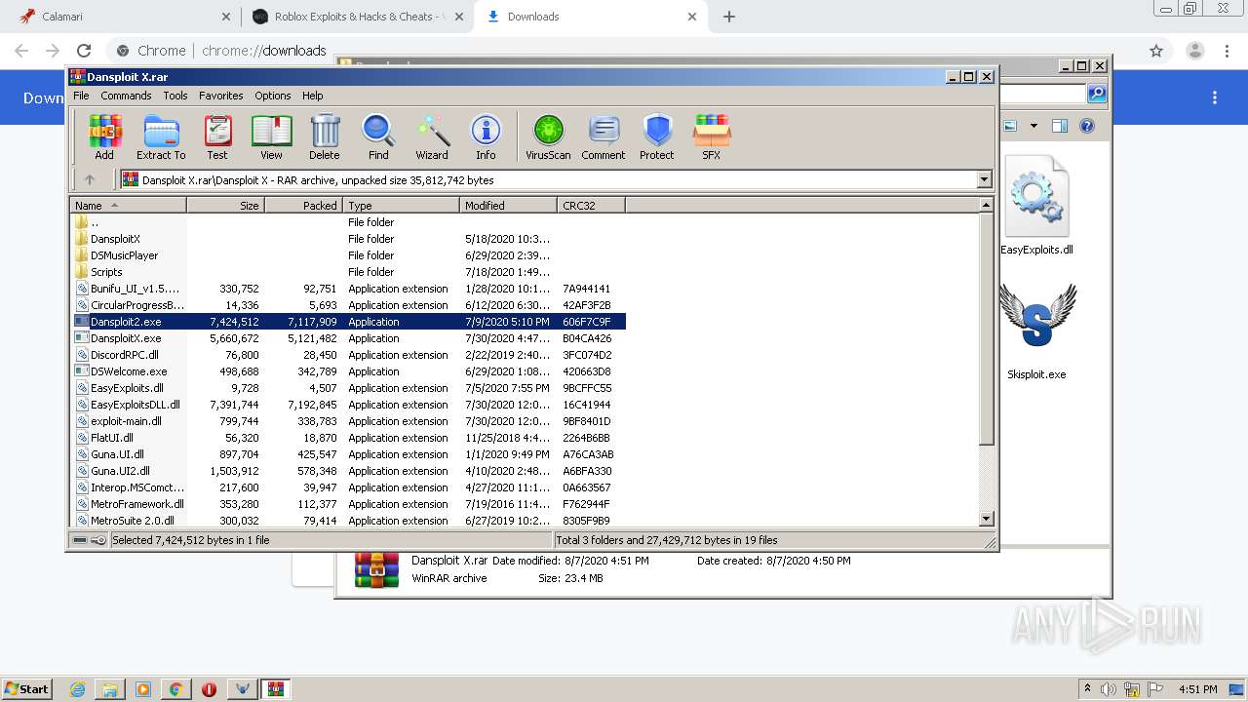The image size is (1248, 702).
Task: Click the Delete trash can icon
Action: click(325, 137)
